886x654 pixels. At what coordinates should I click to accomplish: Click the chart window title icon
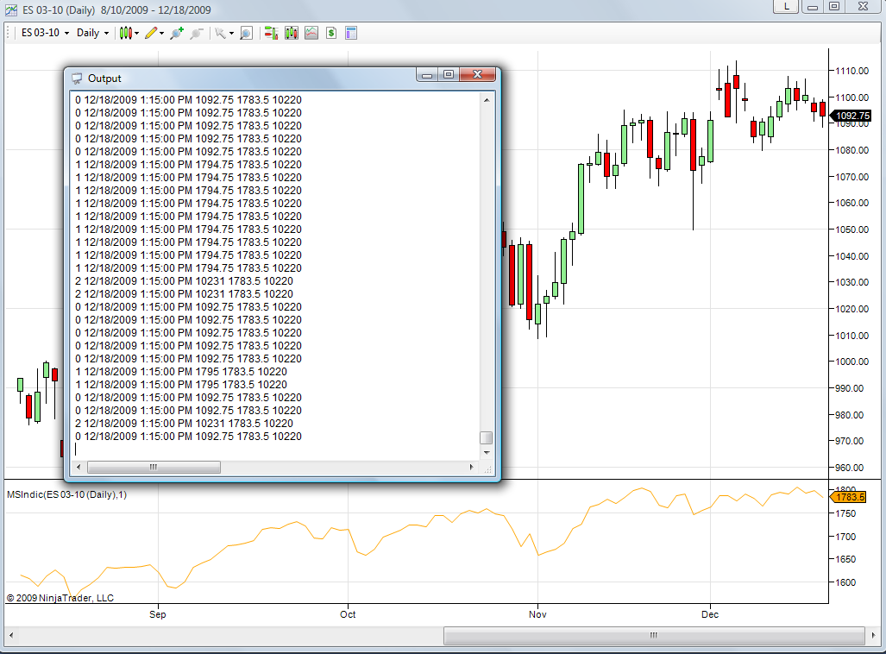pos(10,9)
